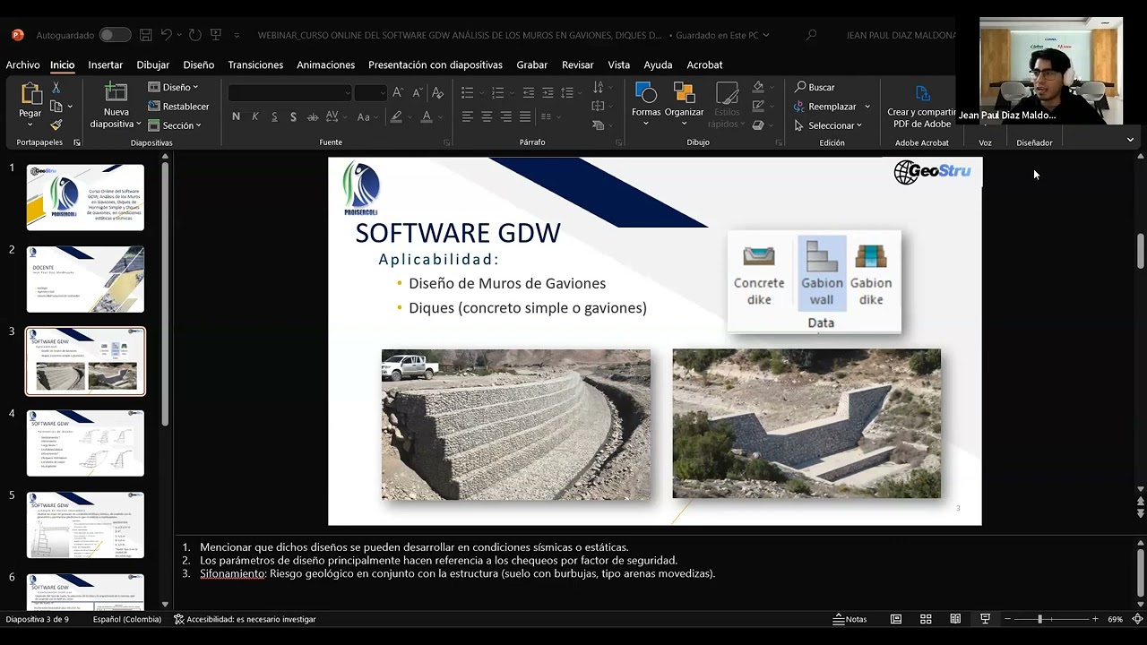Toggle justify text alignment
This screenshot has height=645, width=1147.
525,116
